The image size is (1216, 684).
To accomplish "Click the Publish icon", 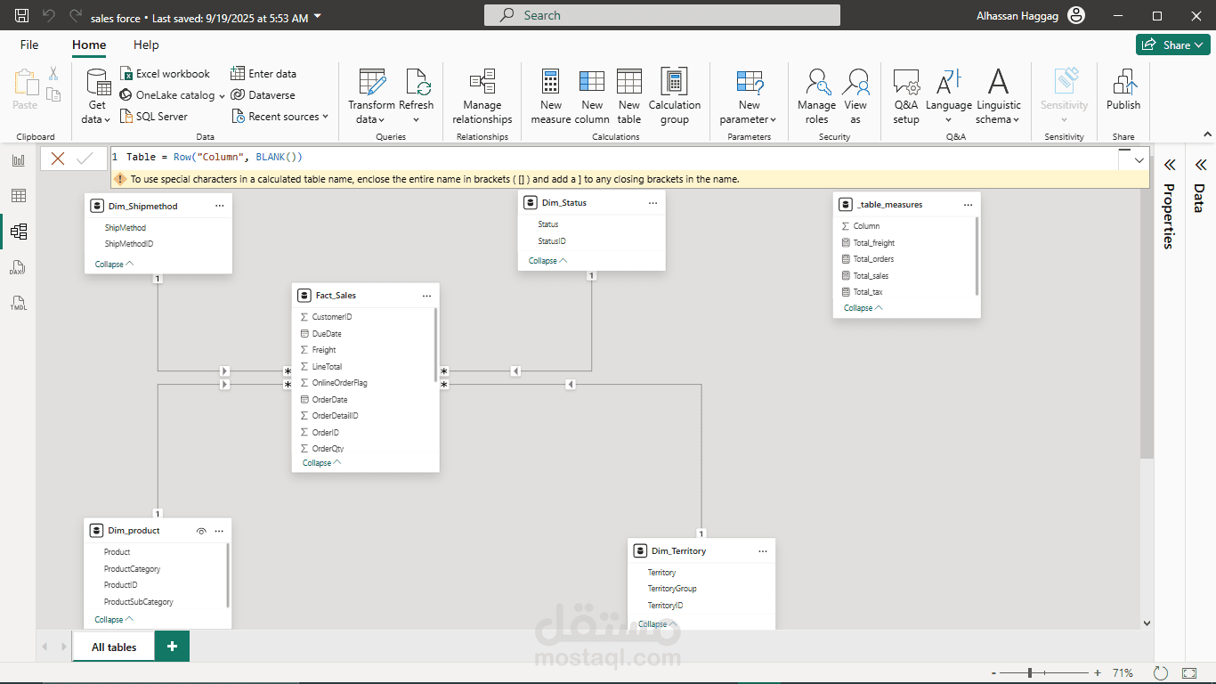I will click(x=1123, y=83).
